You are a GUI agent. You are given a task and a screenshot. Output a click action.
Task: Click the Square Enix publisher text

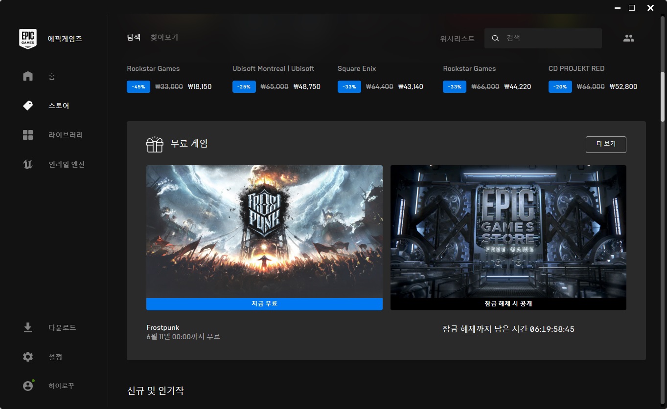click(x=357, y=68)
